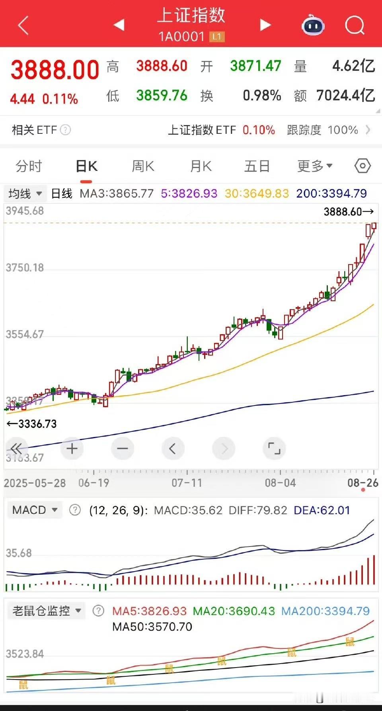Open the 更多 period dropdown

[x=315, y=166]
